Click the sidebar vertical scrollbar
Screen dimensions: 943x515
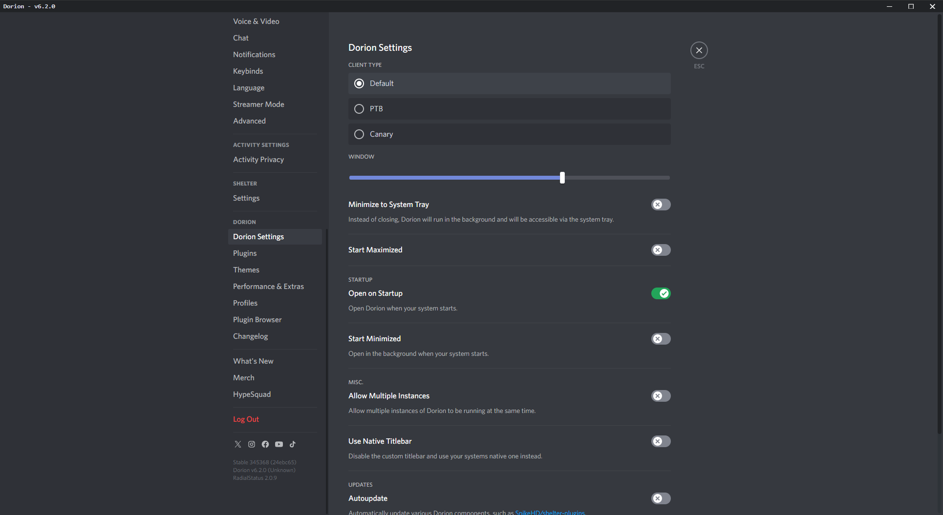(326, 371)
